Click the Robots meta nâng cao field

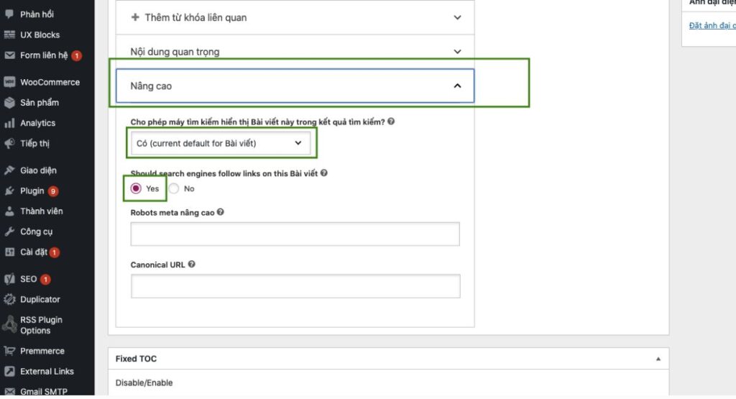[x=295, y=234]
